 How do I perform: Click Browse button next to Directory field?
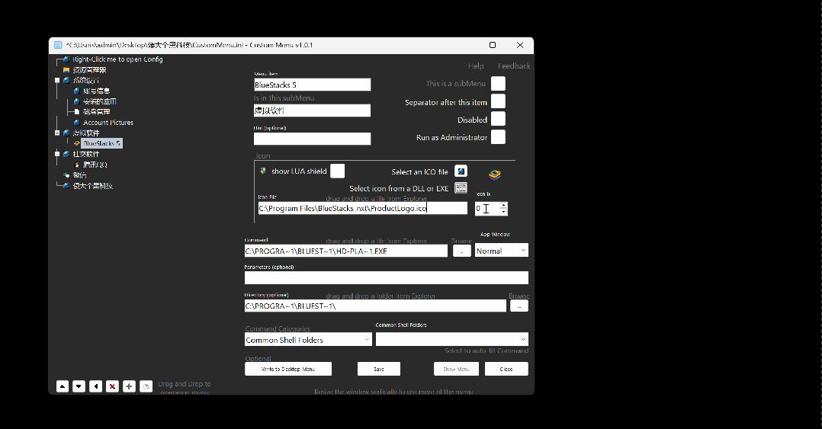(x=519, y=306)
